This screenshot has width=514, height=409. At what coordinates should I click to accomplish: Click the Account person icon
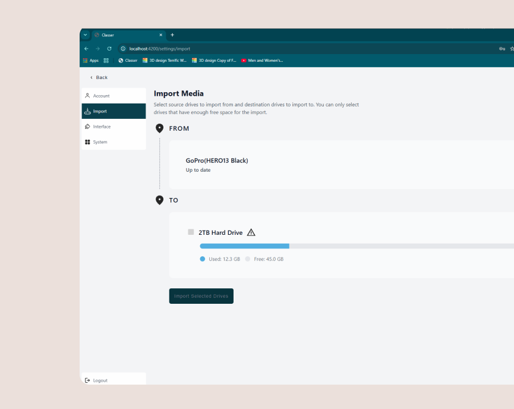[87, 96]
